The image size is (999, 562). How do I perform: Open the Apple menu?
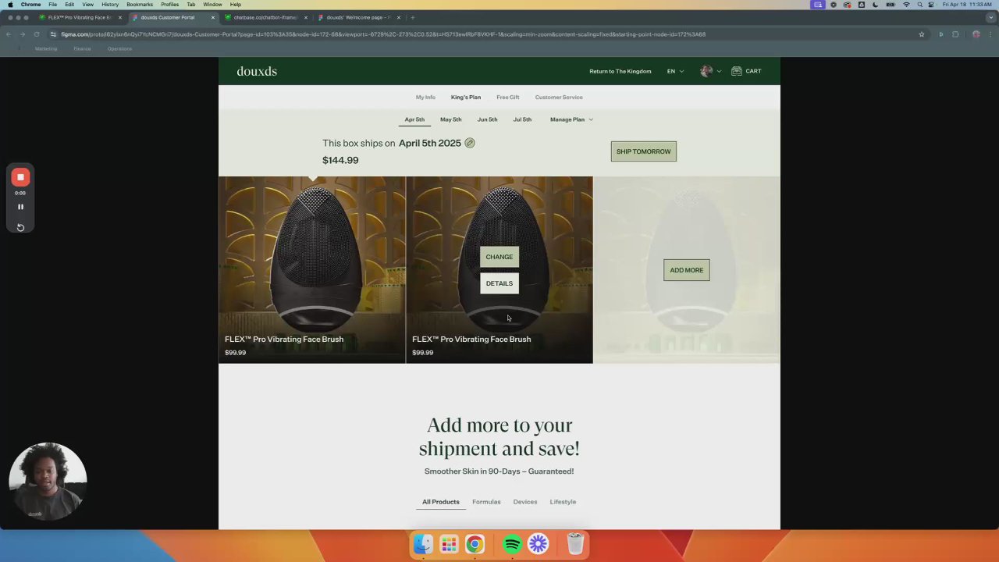pos(9,5)
